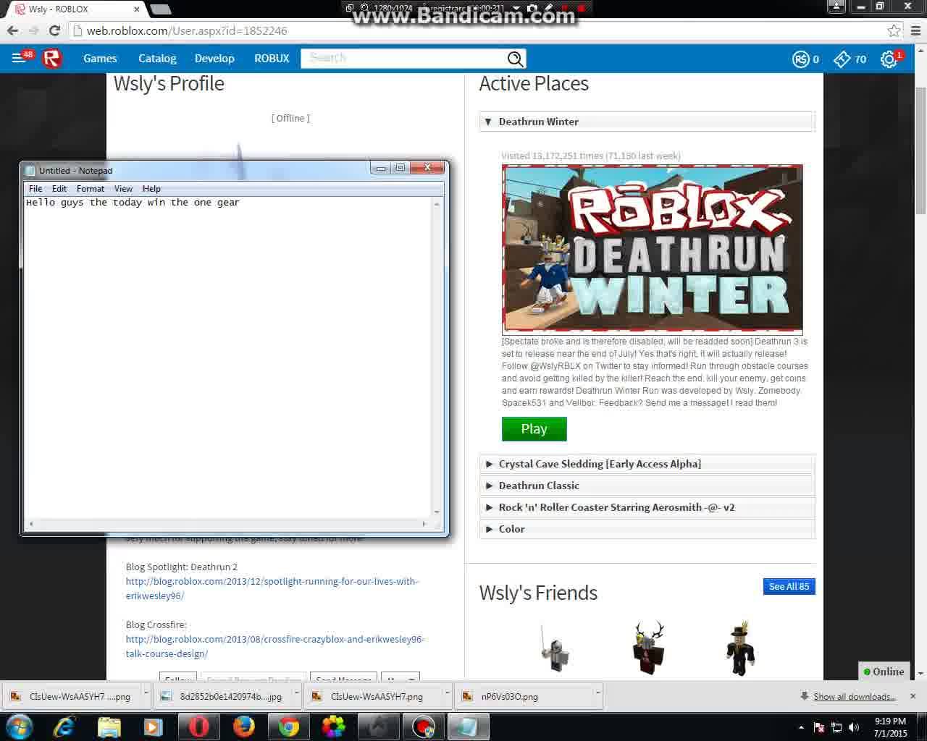Open options arrow for nP6Vs03O.png download
This screenshot has height=741, width=927.
[597, 693]
